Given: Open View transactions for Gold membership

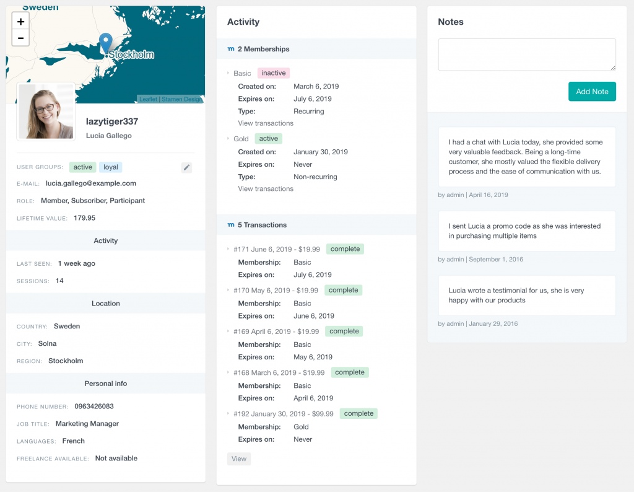Looking at the screenshot, I should click(265, 188).
